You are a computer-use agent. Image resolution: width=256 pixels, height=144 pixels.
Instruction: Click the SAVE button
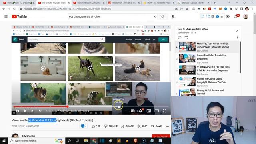pyautogui.click(x=156, y=126)
